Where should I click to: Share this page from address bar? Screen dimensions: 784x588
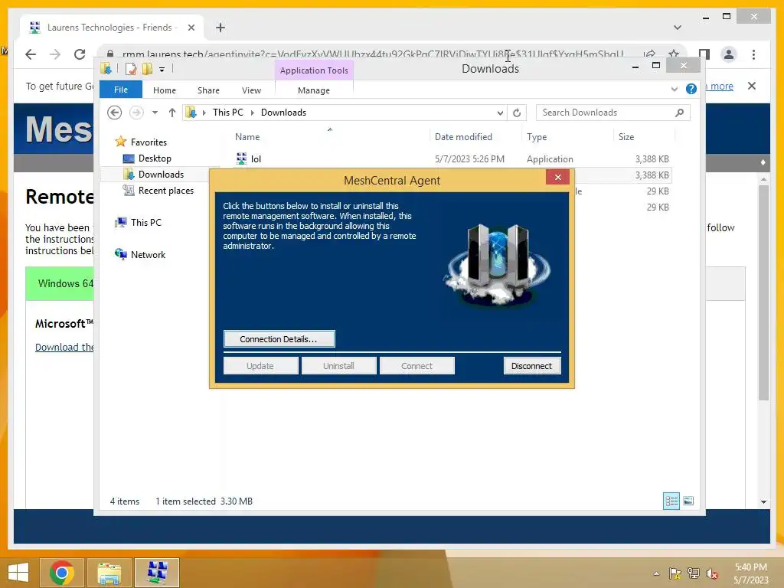coord(649,54)
